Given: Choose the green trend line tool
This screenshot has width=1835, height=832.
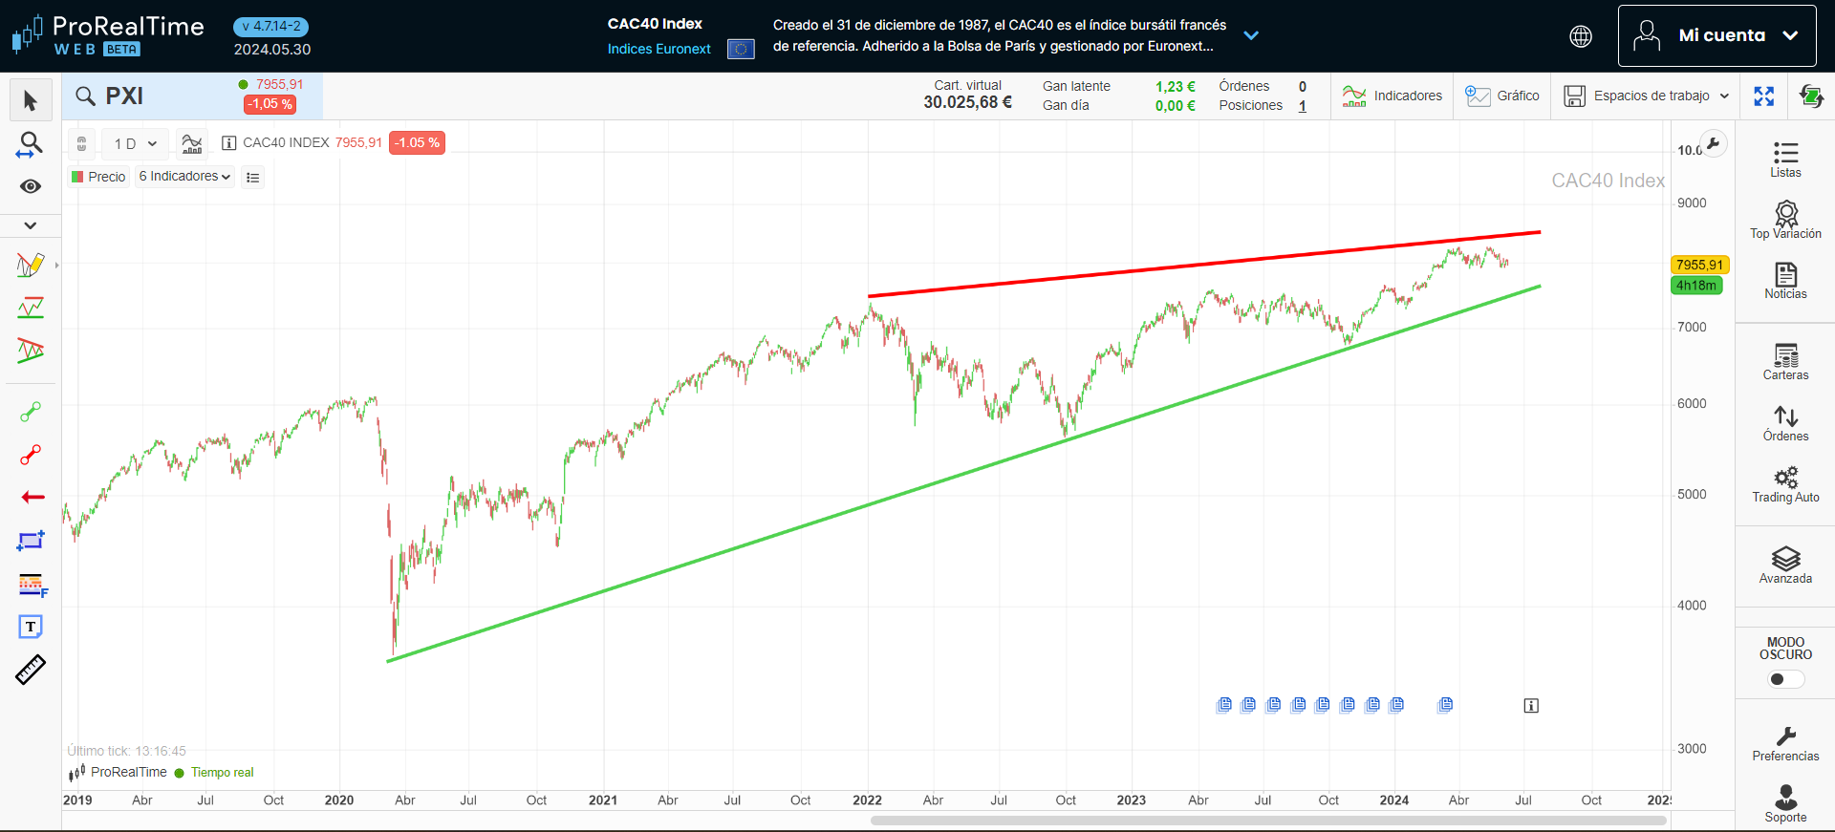Looking at the screenshot, I should tap(31, 412).
